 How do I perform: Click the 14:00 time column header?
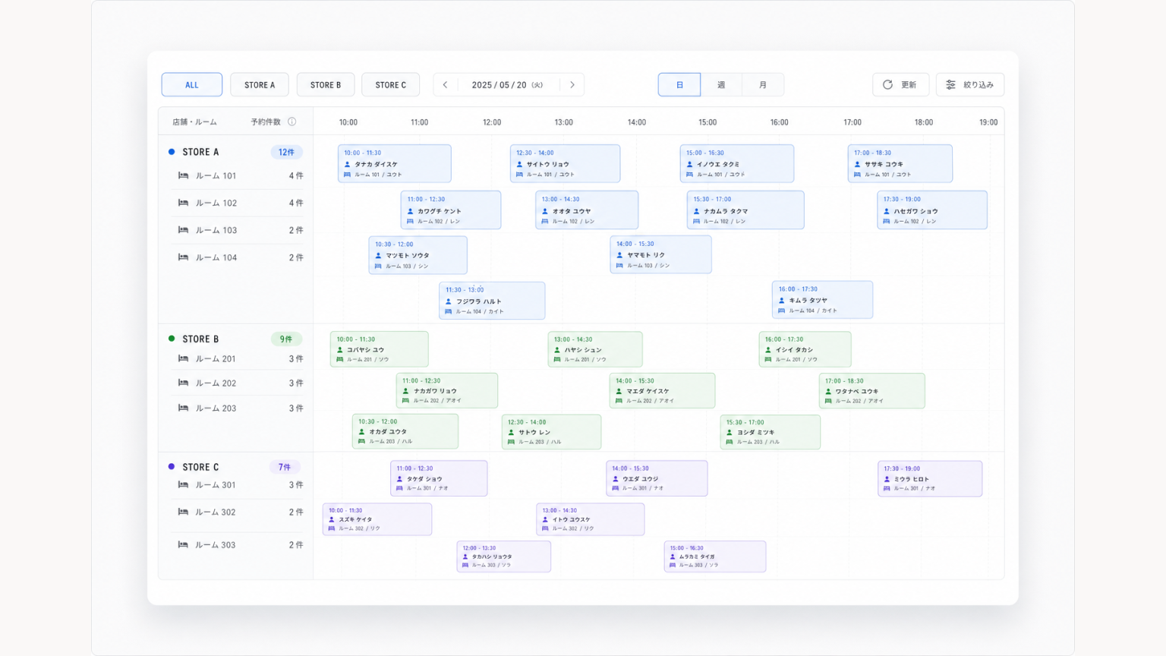click(637, 122)
